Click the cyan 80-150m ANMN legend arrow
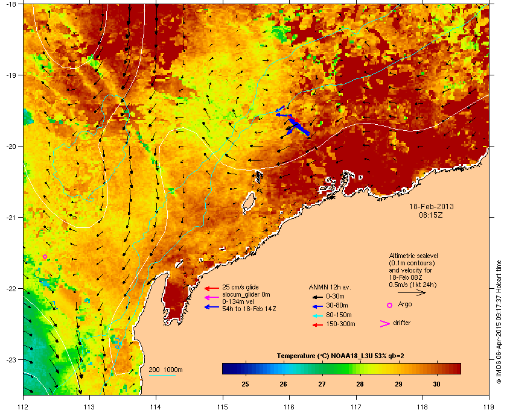 (x=318, y=315)
